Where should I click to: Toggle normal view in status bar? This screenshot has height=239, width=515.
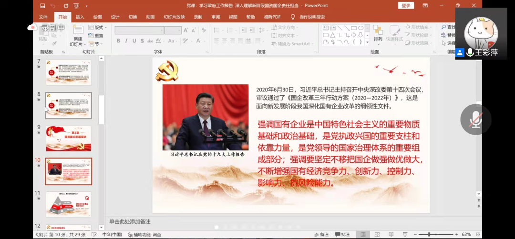[363, 234]
